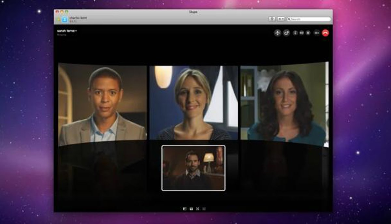Select the first layout icon at the bottom

pos(185,209)
